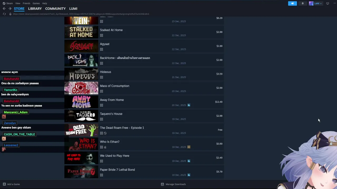This screenshot has height=189, width=337.
Task: Reload the store page
Action: (x=4, y=14)
